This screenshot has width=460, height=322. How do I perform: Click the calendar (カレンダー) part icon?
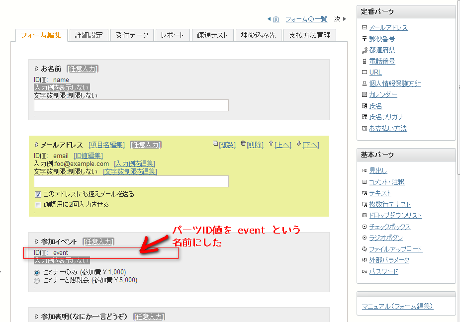[x=365, y=94]
